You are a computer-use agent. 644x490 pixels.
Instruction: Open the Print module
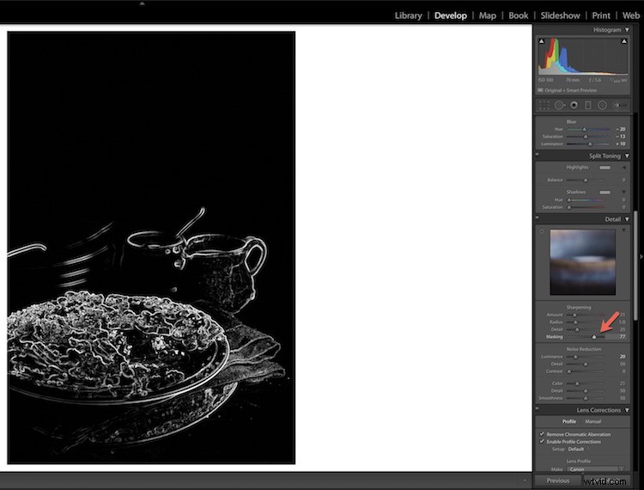pos(601,15)
